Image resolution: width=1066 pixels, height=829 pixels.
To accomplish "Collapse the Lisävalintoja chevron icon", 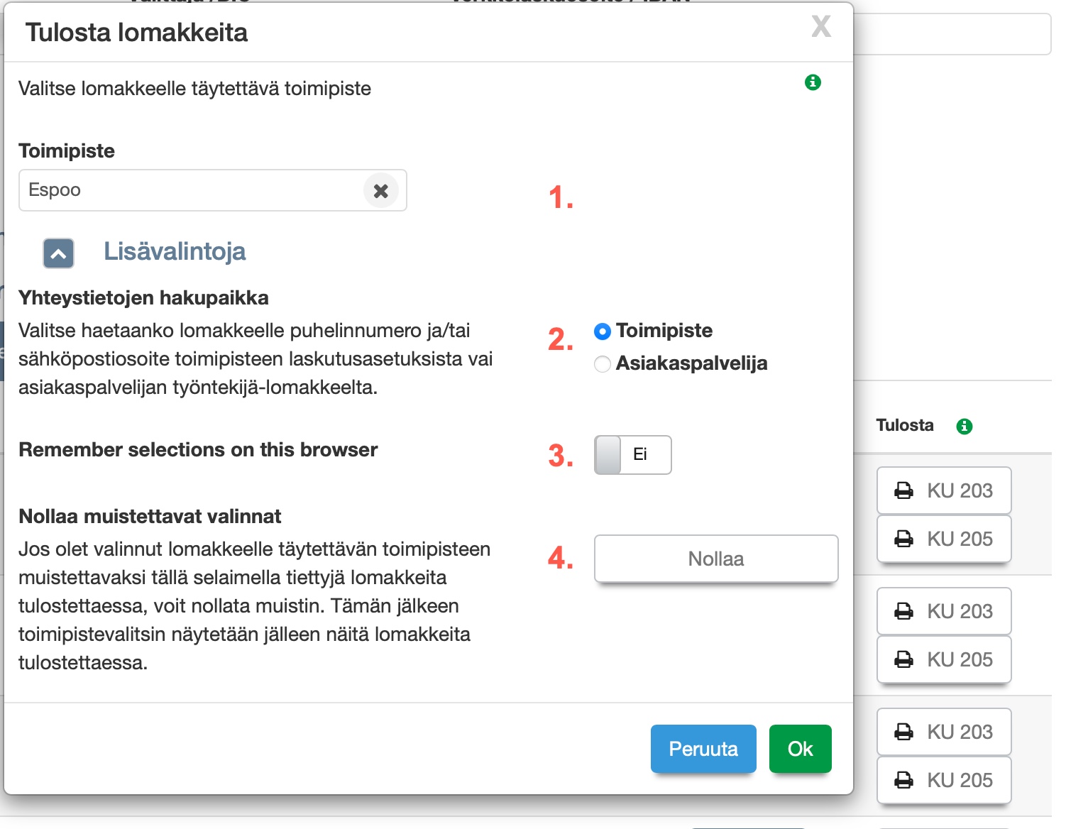I will click(58, 253).
